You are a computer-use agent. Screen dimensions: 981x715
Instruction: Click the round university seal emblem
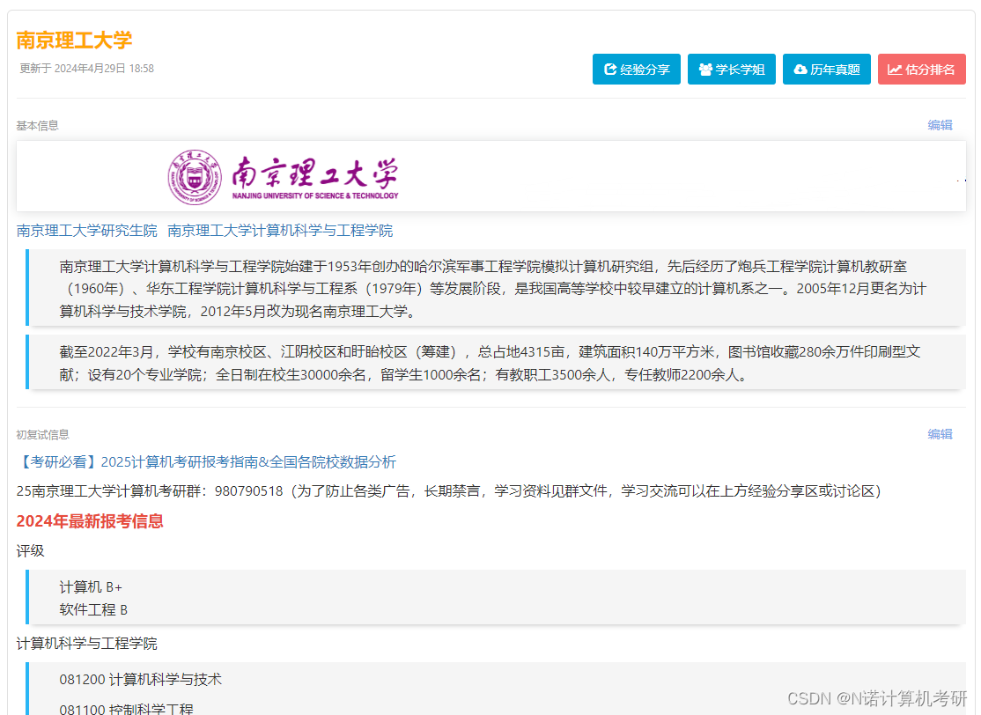[x=195, y=177]
